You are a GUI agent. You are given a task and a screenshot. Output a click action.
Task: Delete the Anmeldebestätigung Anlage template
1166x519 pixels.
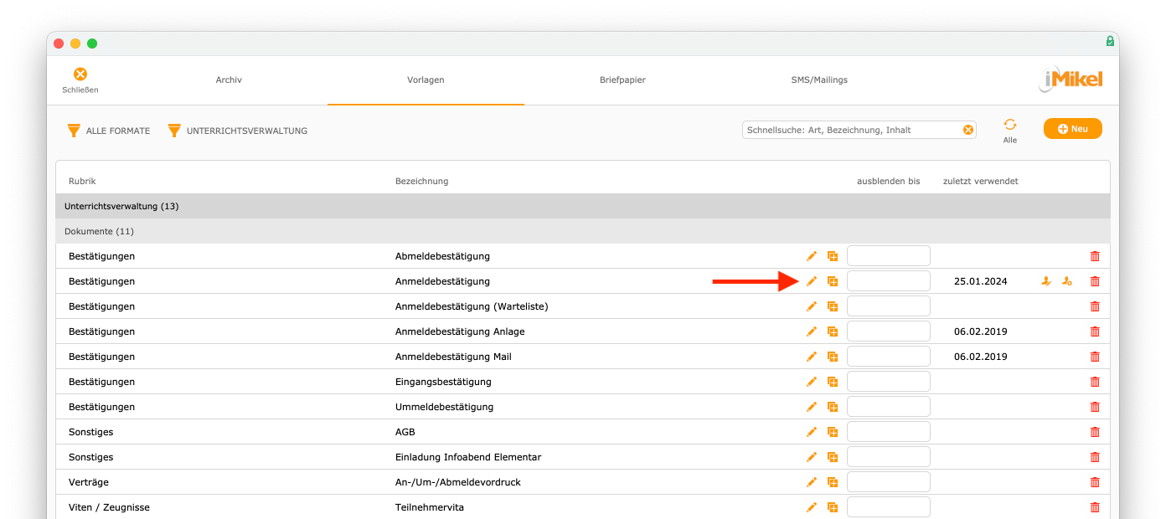point(1095,331)
